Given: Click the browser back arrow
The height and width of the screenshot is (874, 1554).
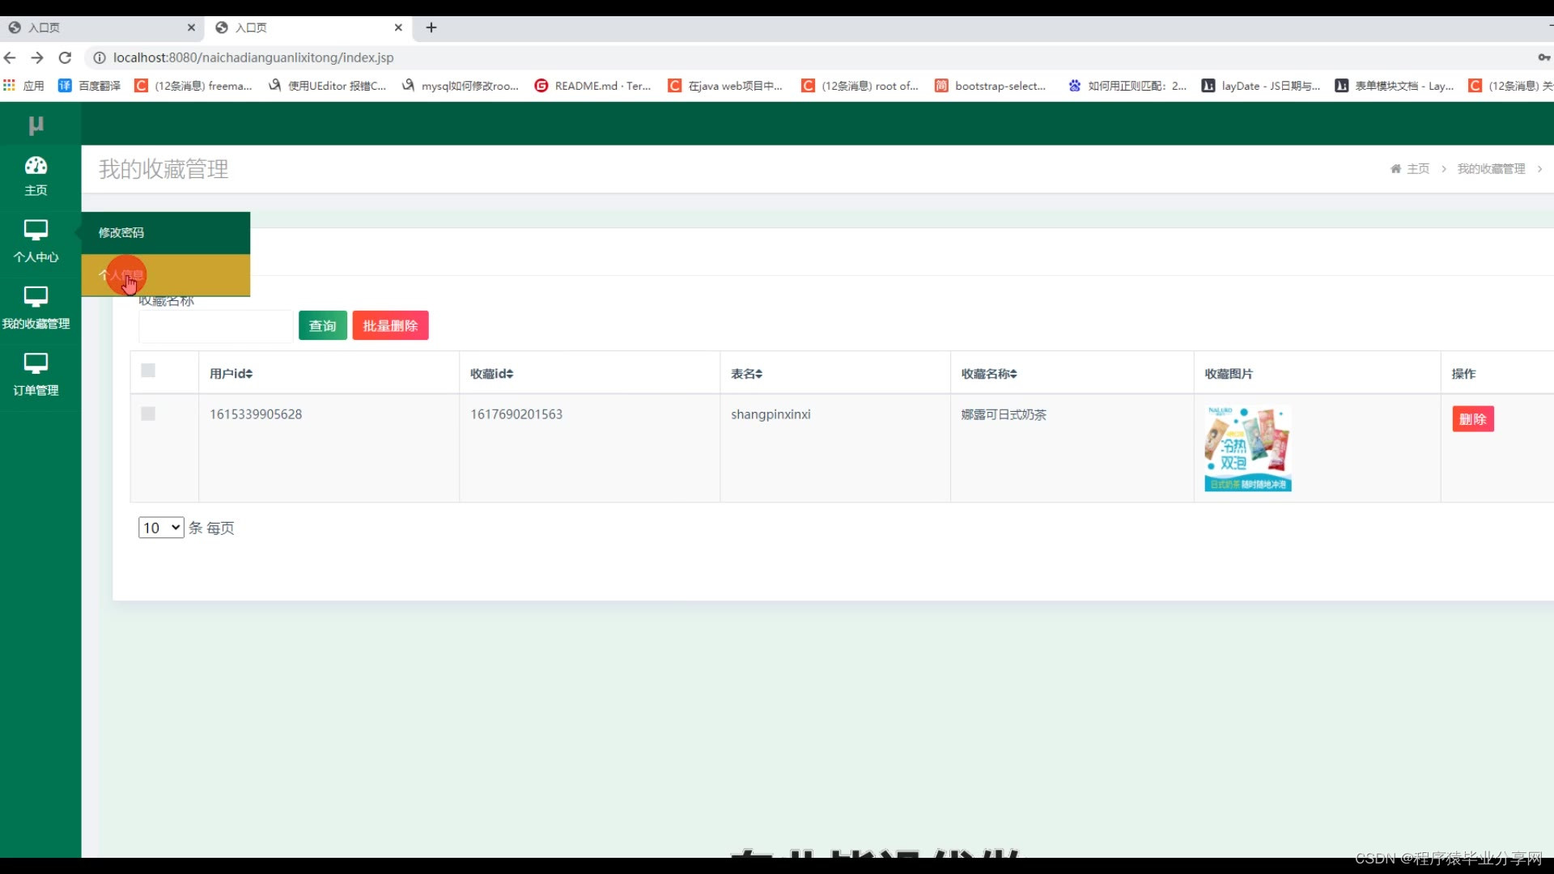Looking at the screenshot, I should [10, 57].
